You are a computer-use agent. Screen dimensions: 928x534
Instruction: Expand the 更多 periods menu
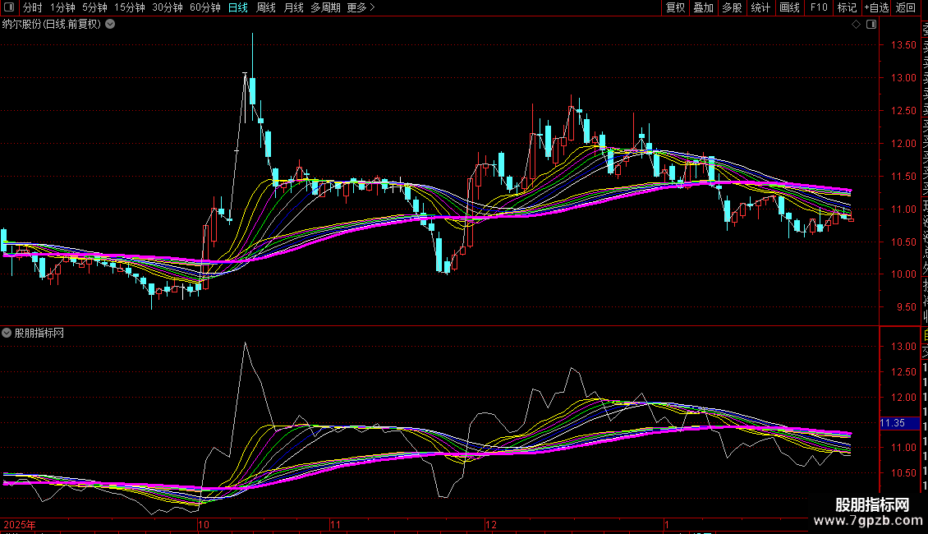click(x=361, y=8)
